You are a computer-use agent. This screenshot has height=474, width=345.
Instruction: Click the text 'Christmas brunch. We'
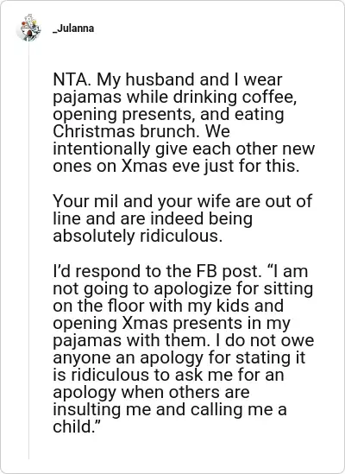coord(141,131)
